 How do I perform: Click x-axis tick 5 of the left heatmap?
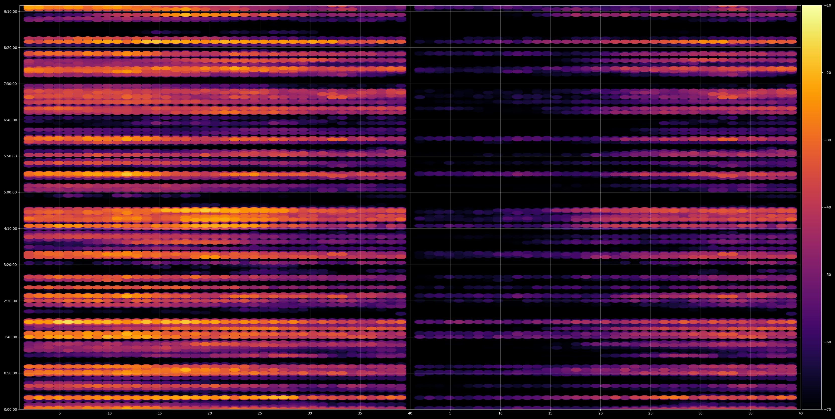click(x=60, y=413)
